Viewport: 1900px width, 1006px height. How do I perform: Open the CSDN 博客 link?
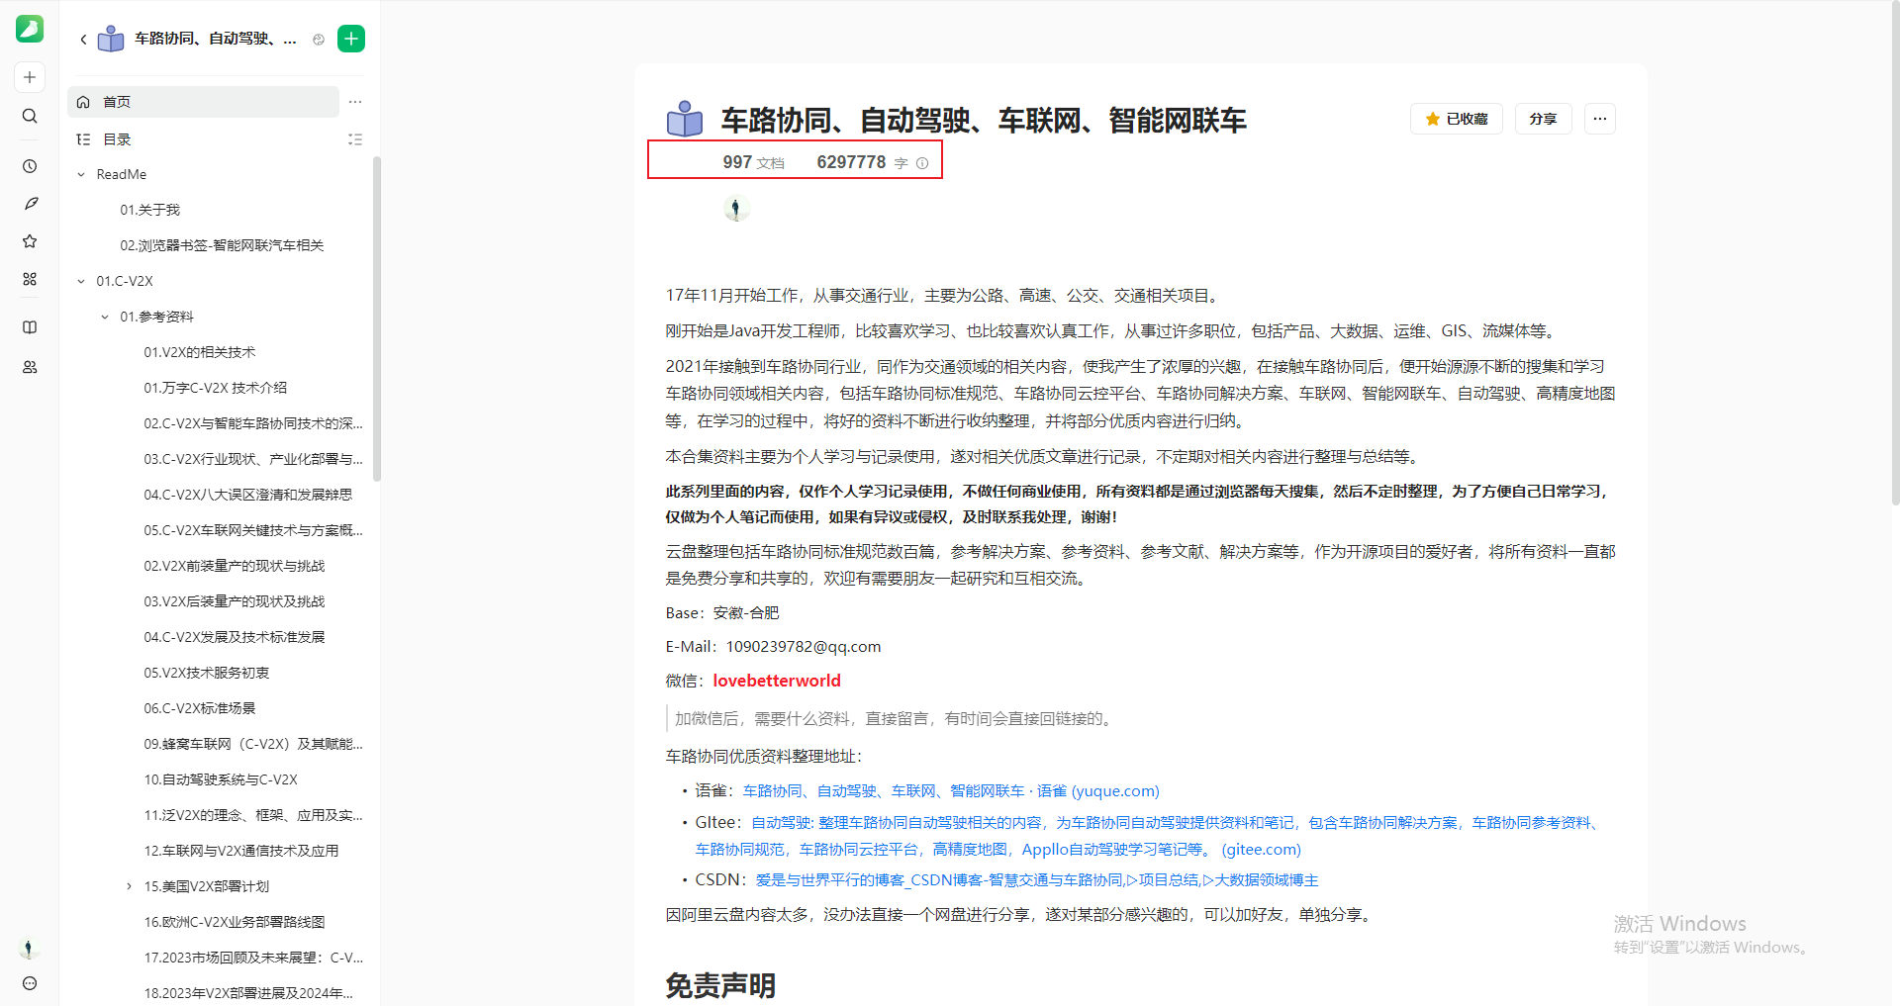pyautogui.click(x=1037, y=880)
